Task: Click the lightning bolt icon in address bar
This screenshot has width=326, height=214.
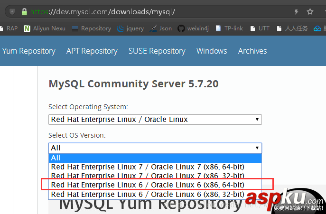Action: tap(297, 12)
